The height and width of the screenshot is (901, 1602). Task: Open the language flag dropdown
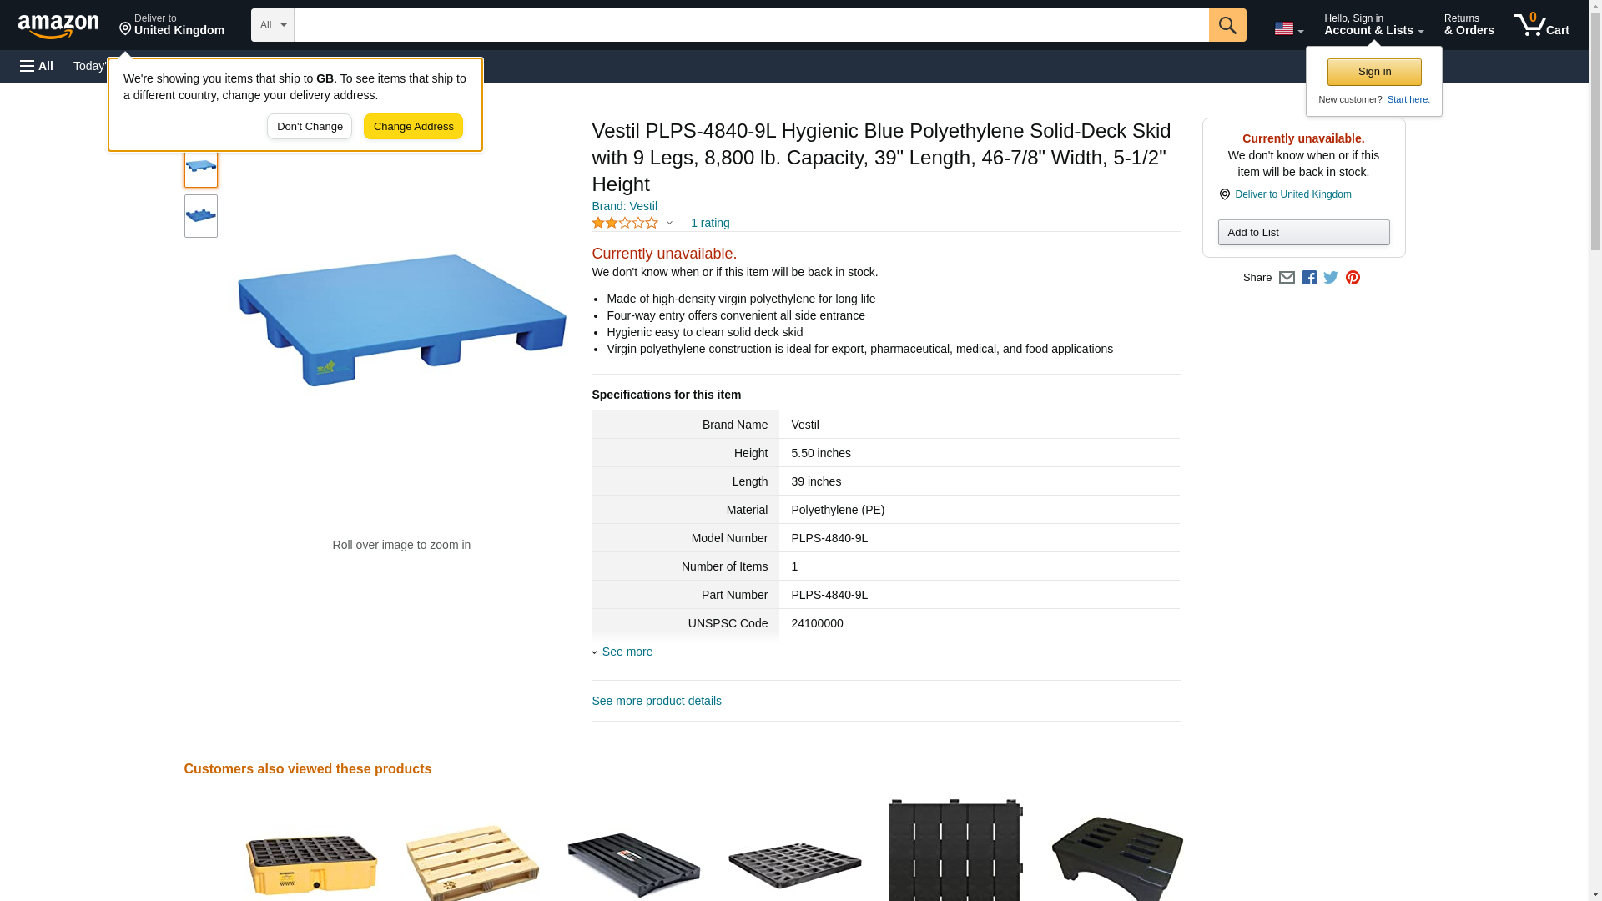pos(1288,28)
